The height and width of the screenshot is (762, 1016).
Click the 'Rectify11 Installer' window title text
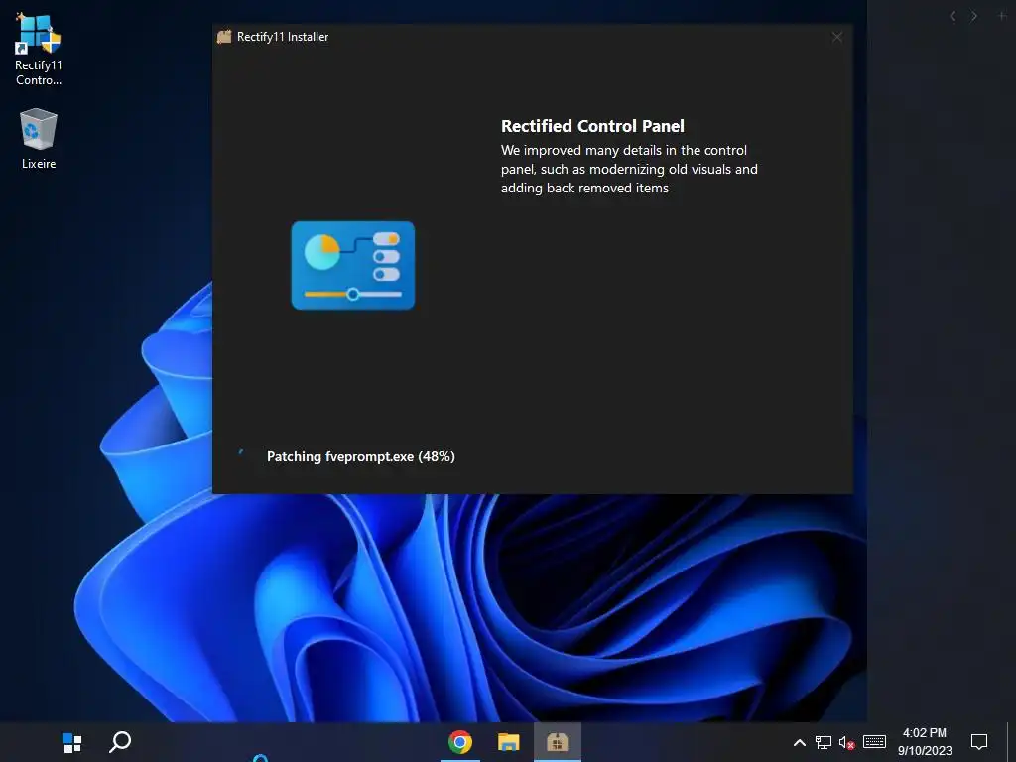pyautogui.click(x=283, y=37)
